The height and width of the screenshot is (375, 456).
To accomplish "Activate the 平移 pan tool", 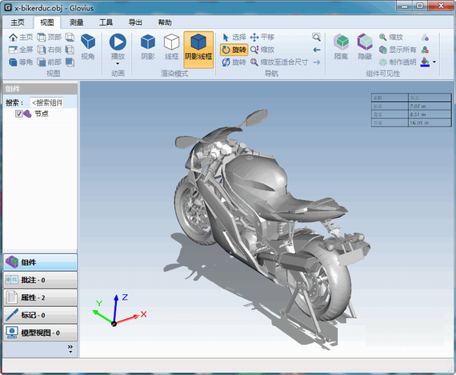I will pos(262,38).
